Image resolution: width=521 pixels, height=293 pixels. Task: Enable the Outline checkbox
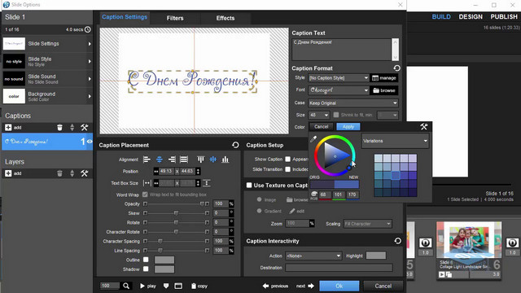146,260
